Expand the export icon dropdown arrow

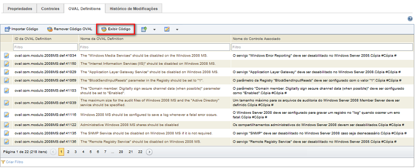tap(154, 29)
